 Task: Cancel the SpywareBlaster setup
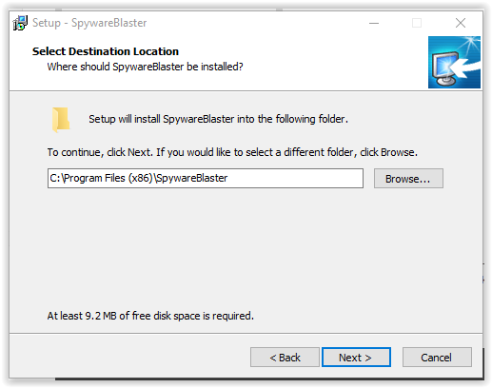click(x=437, y=358)
